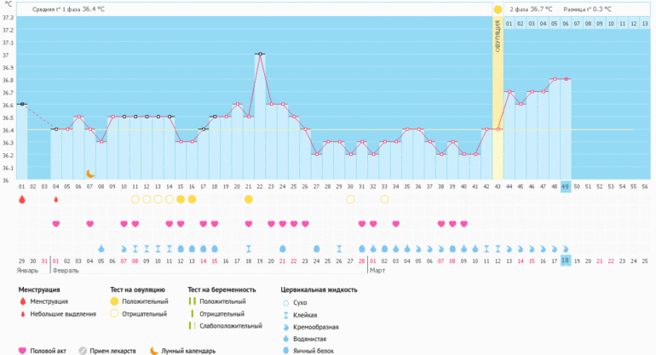Select the heart icon on cycle day 07

[89, 224]
